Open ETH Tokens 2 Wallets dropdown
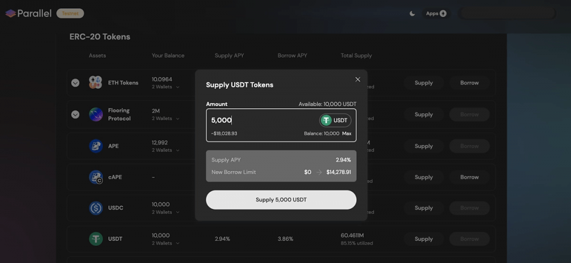 click(x=166, y=87)
